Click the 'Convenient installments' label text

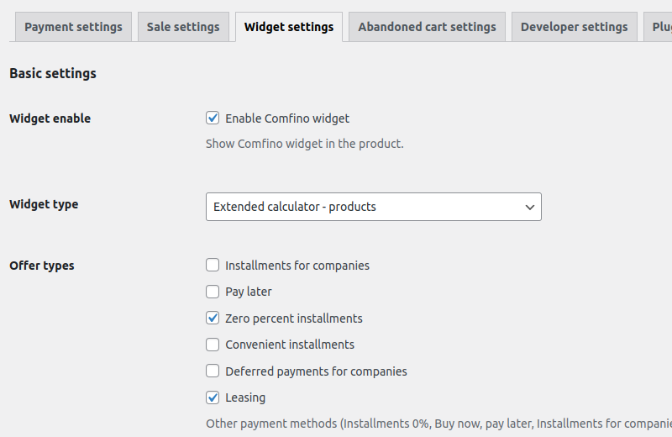(290, 345)
